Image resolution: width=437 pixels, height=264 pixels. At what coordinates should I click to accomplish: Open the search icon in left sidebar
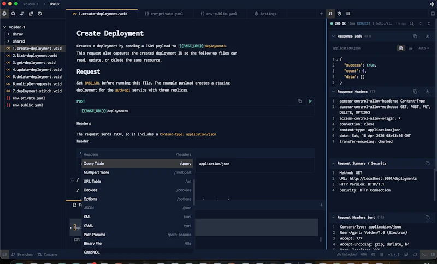tap(13, 14)
